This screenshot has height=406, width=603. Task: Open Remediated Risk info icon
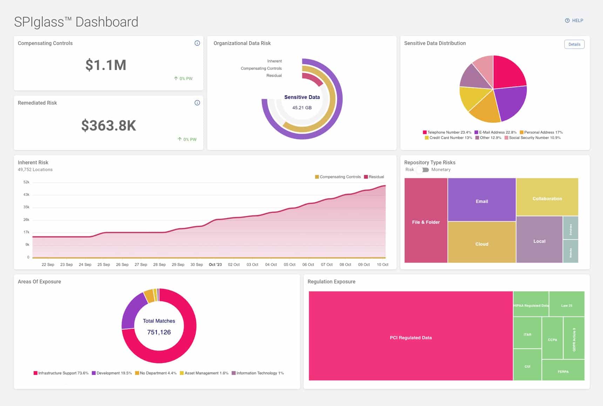click(197, 103)
